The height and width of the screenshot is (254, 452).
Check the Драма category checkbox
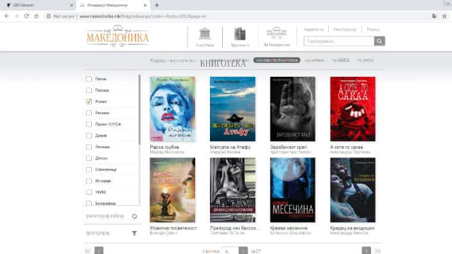click(89, 135)
